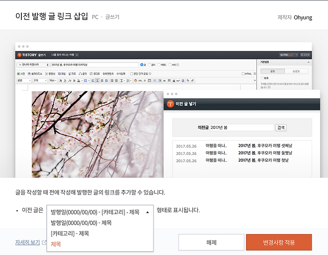Click the 오디오 audio insert icon
Image resolution: width=328 pixels, height=255 pixels.
(91, 74)
